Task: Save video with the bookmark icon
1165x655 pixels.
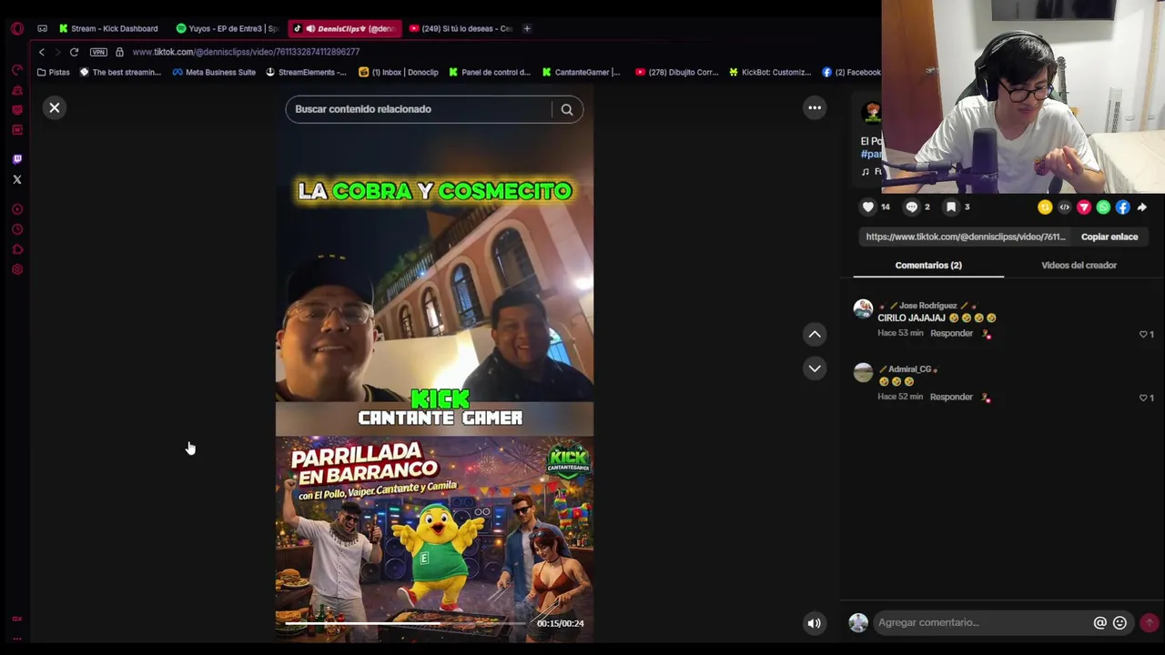Action: point(951,207)
